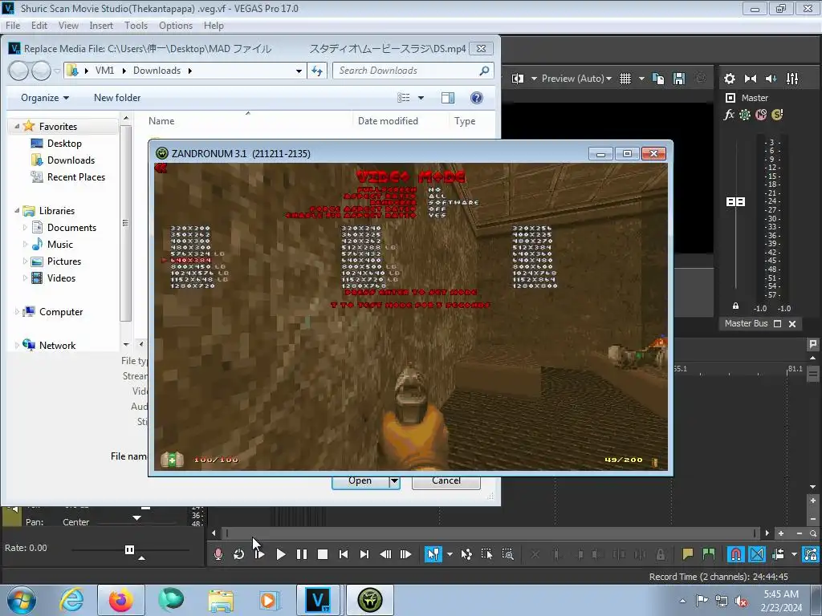Pause timeline playback
Screen dimensions: 822x616
coord(302,554)
